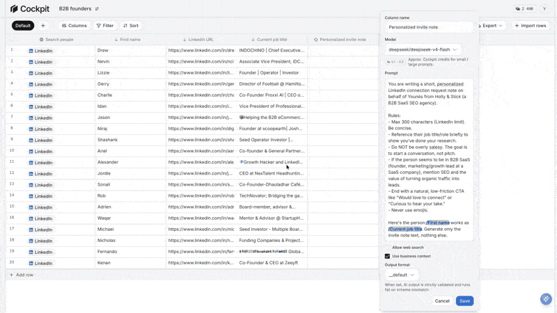Add a new view with plus icon
Screen dimensions: 557x313
[43, 26]
